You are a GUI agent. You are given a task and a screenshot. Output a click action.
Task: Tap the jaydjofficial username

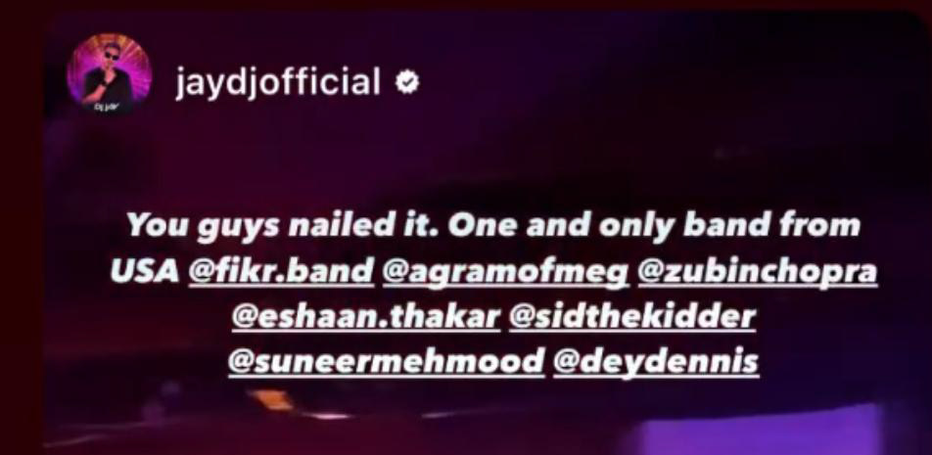tap(278, 82)
